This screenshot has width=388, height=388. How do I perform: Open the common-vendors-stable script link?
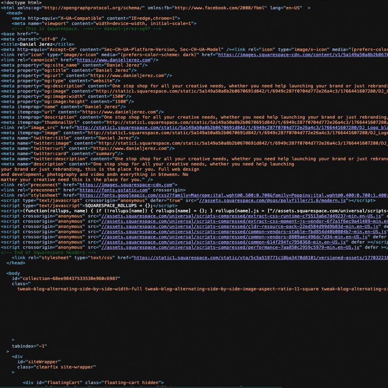(x=244, y=232)
